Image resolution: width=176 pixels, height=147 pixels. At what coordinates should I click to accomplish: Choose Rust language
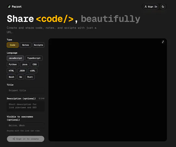coord(30,77)
